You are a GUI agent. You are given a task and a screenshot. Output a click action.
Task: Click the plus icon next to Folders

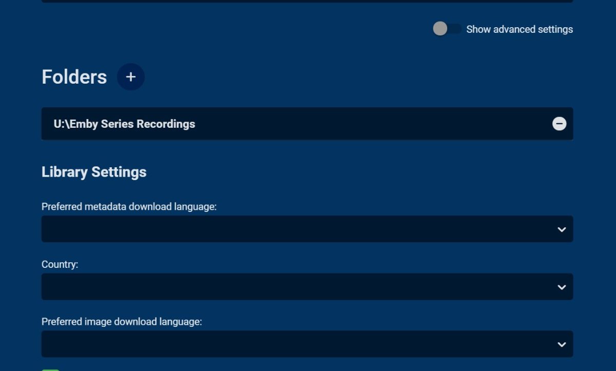pos(131,77)
